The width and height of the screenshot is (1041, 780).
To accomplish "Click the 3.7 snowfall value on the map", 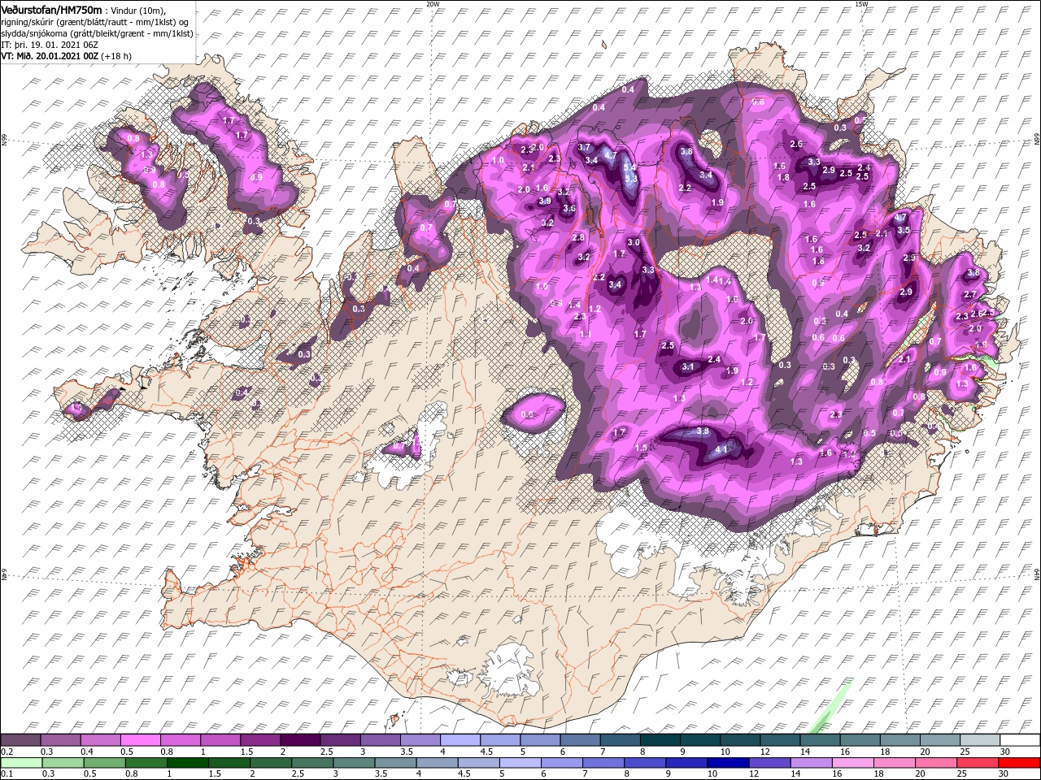I will click(x=584, y=147).
